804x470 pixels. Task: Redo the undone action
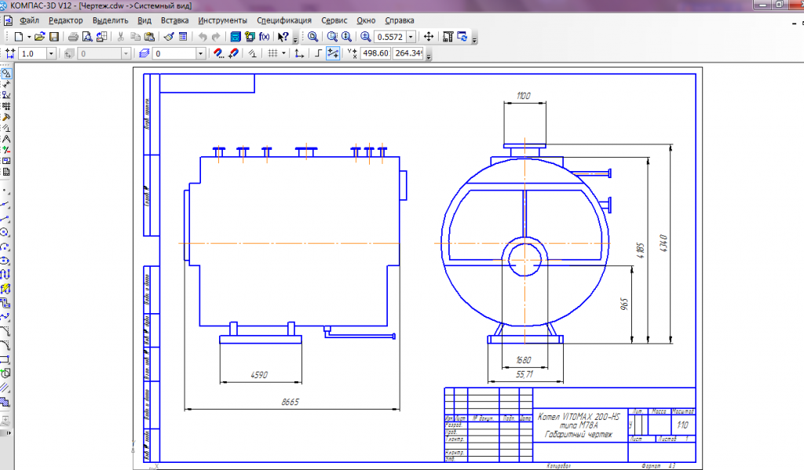(216, 37)
